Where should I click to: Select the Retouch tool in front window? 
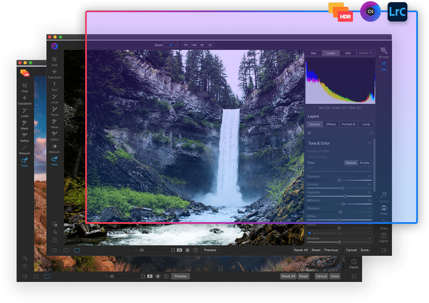click(x=54, y=148)
